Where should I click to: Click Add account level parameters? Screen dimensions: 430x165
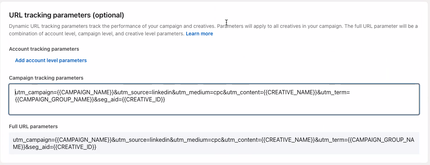click(51, 60)
